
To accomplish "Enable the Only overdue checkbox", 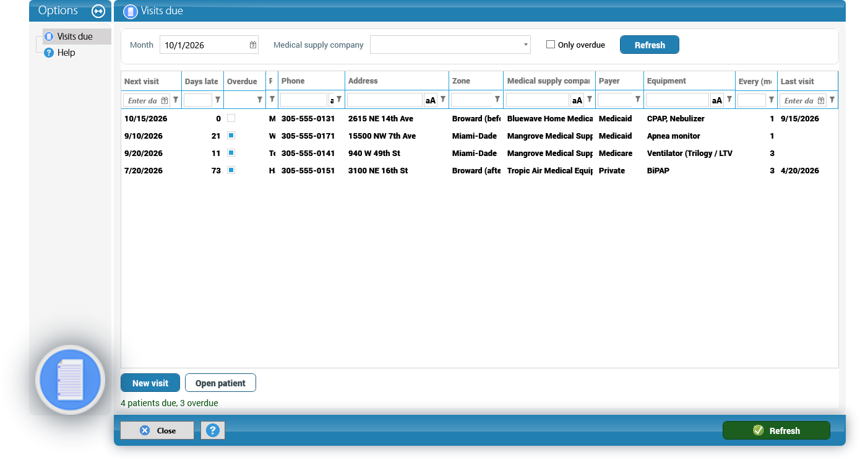I will [x=551, y=45].
